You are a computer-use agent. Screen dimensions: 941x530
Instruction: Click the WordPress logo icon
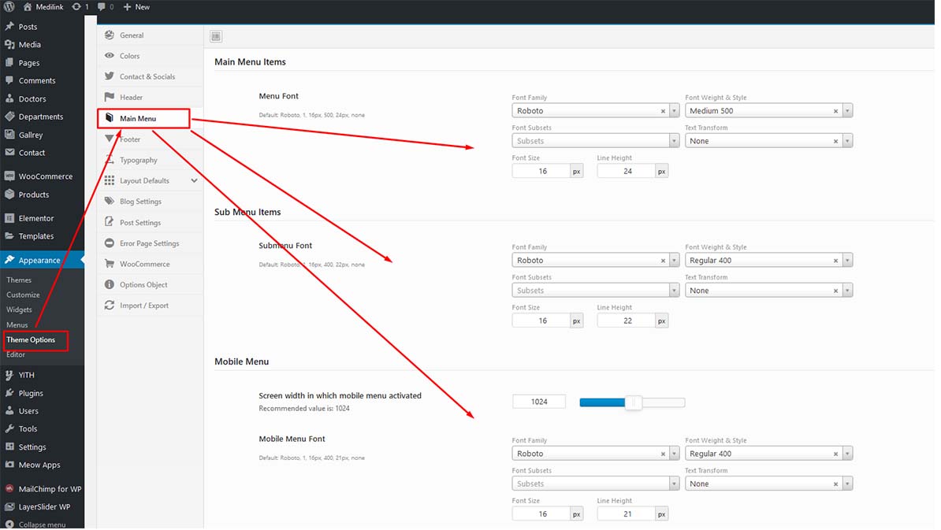pos(9,6)
